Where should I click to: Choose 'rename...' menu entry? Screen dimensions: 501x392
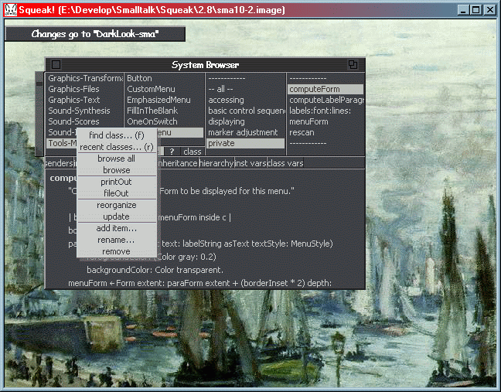(x=117, y=240)
